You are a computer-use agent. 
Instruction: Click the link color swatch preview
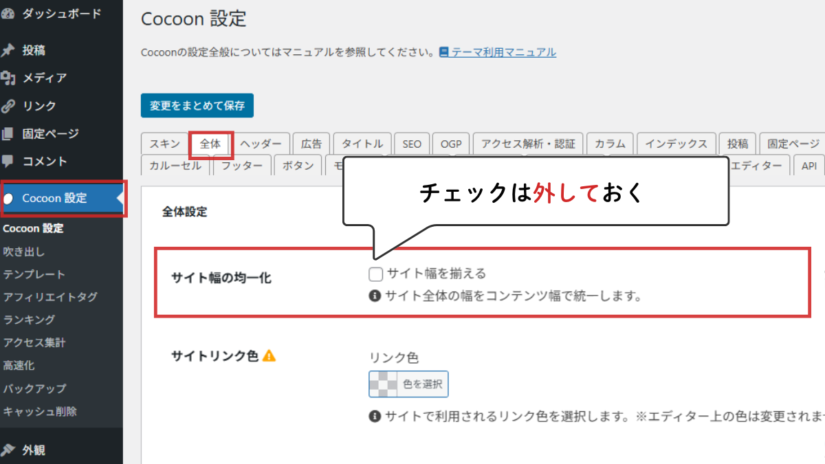click(383, 384)
